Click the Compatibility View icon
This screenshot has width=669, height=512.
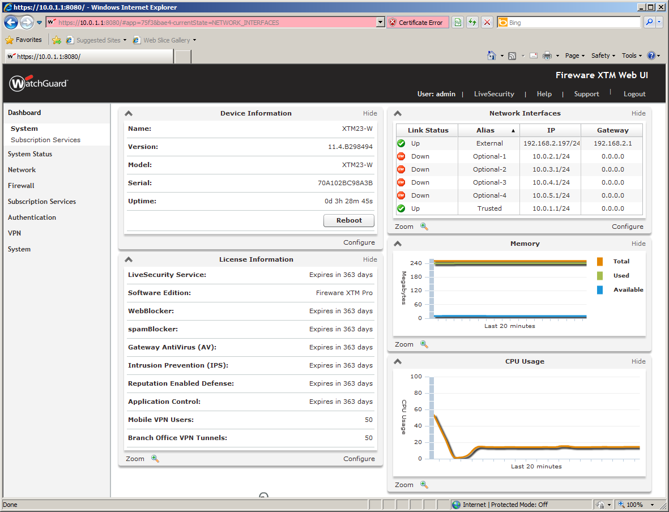(458, 23)
